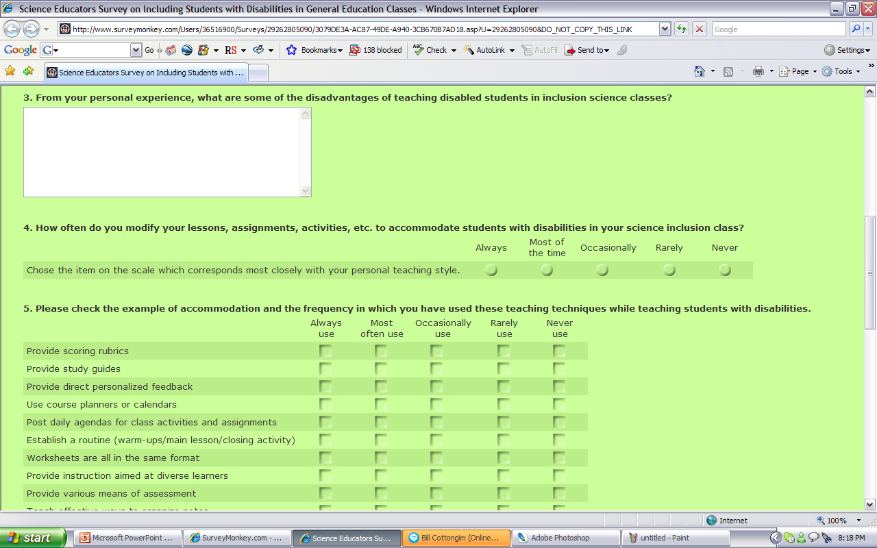Image resolution: width=877 pixels, height=548 pixels.
Task: Check 'Always use' for Provide scoring rubrics
Action: (325, 351)
